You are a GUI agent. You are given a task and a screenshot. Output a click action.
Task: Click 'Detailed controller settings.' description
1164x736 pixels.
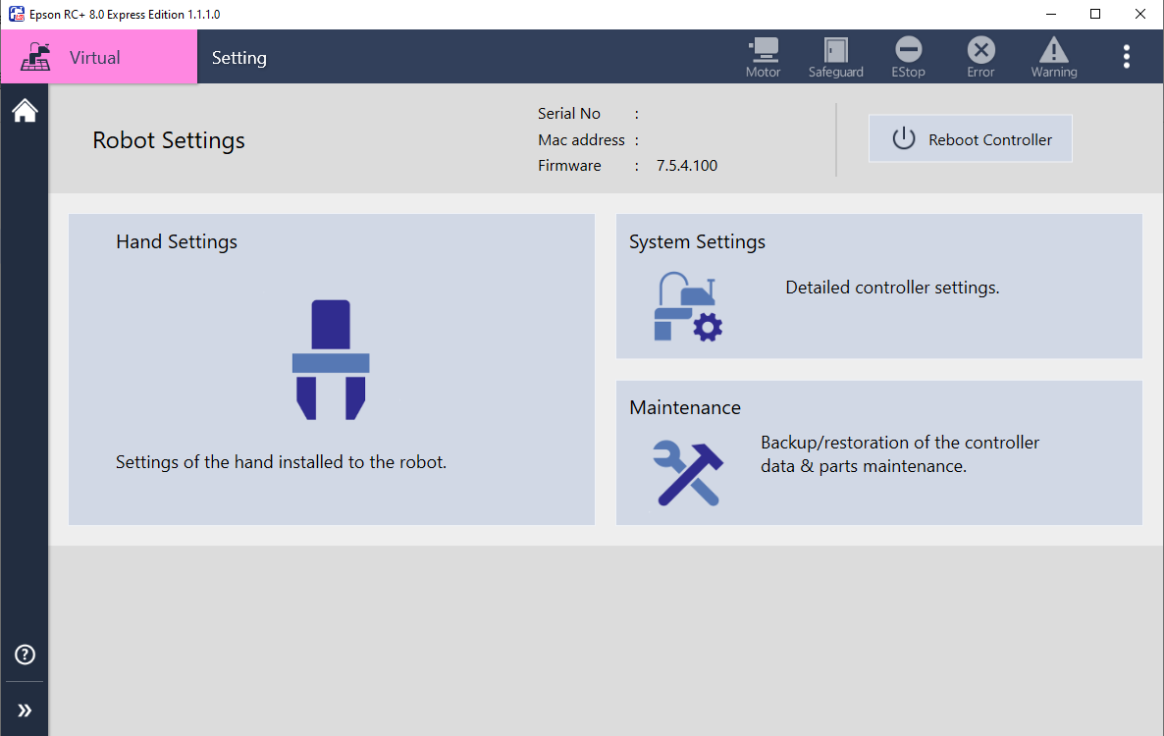[x=892, y=288]
